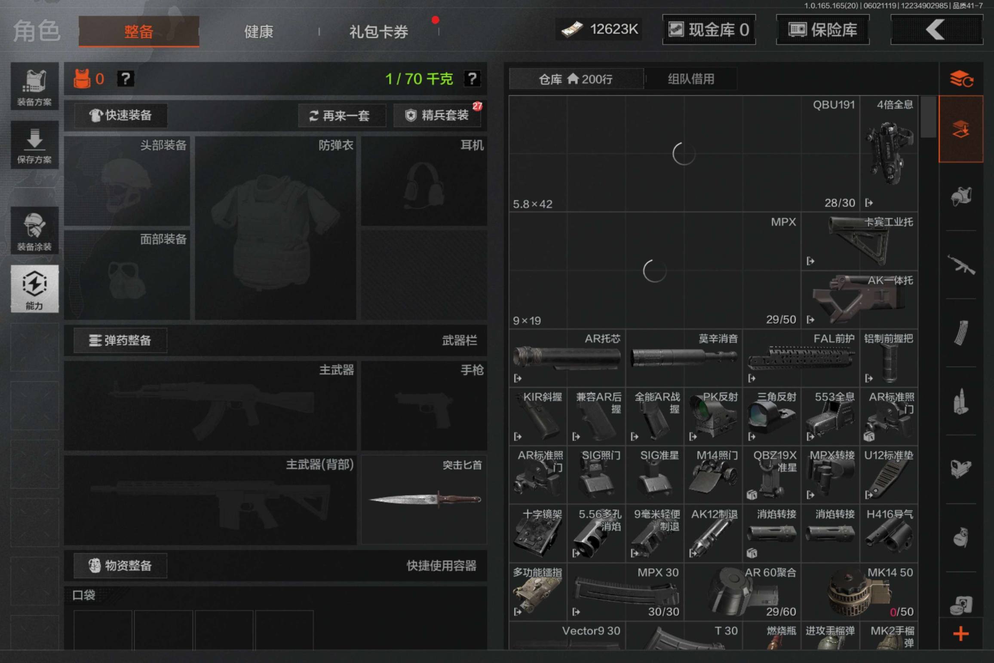This screenshot has width=994, height=663.
Task: Click the warehouse sort refresh icon
Action: click(x=961, y=79)
